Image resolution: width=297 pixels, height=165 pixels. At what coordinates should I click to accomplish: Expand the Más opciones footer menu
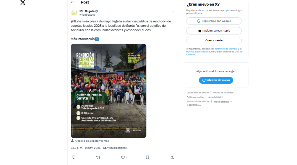[x=223, y=102]
